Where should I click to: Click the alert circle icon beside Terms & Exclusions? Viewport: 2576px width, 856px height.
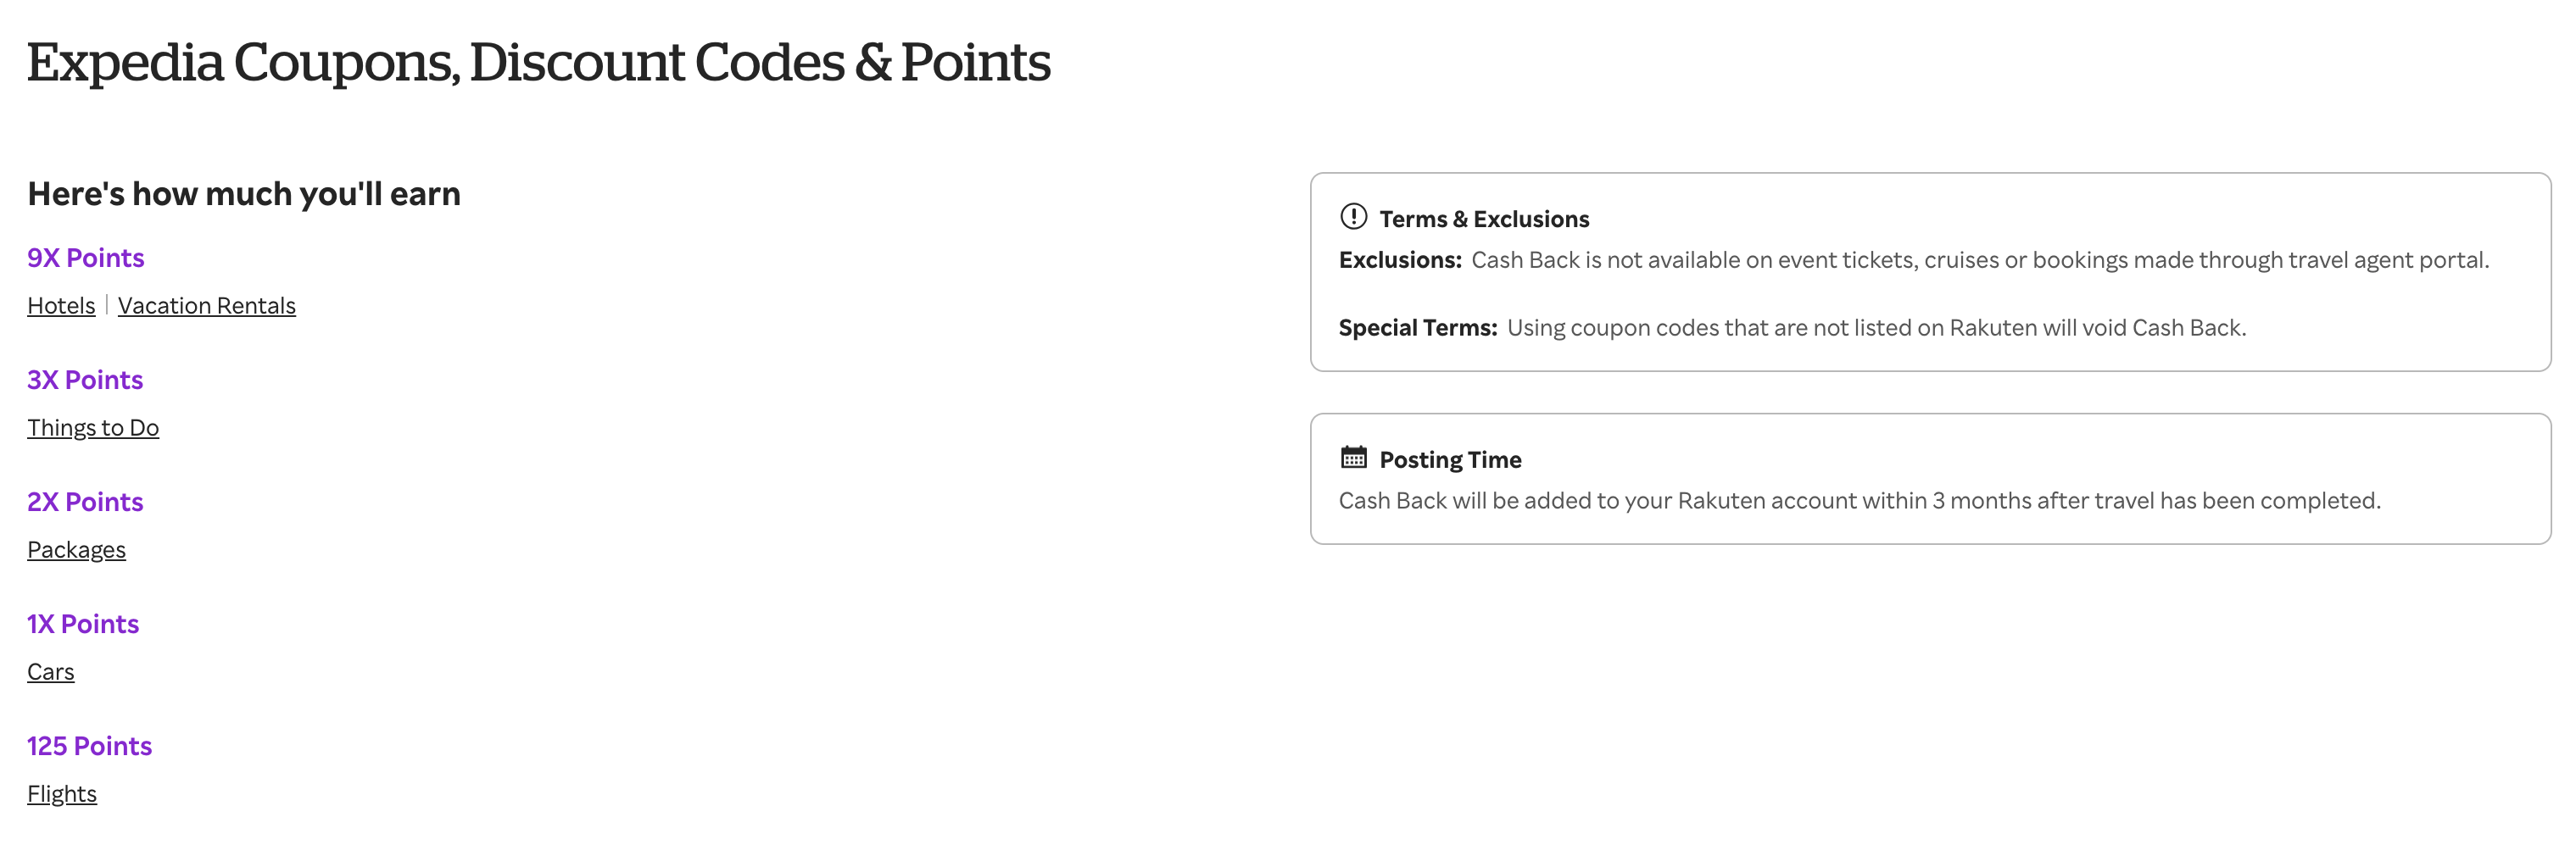(x=1354, y=217)
